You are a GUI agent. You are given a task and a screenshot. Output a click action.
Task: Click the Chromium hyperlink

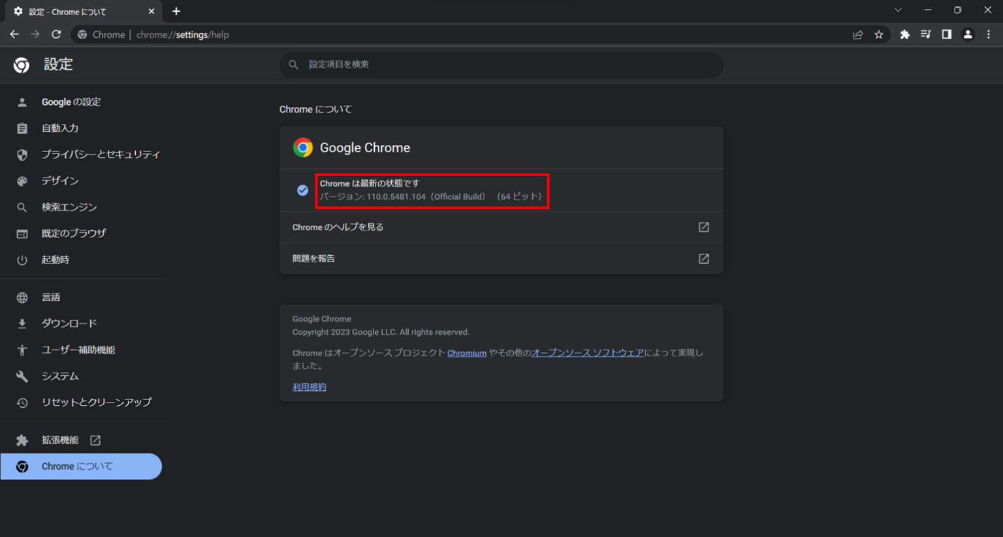[x=466, y=352]
